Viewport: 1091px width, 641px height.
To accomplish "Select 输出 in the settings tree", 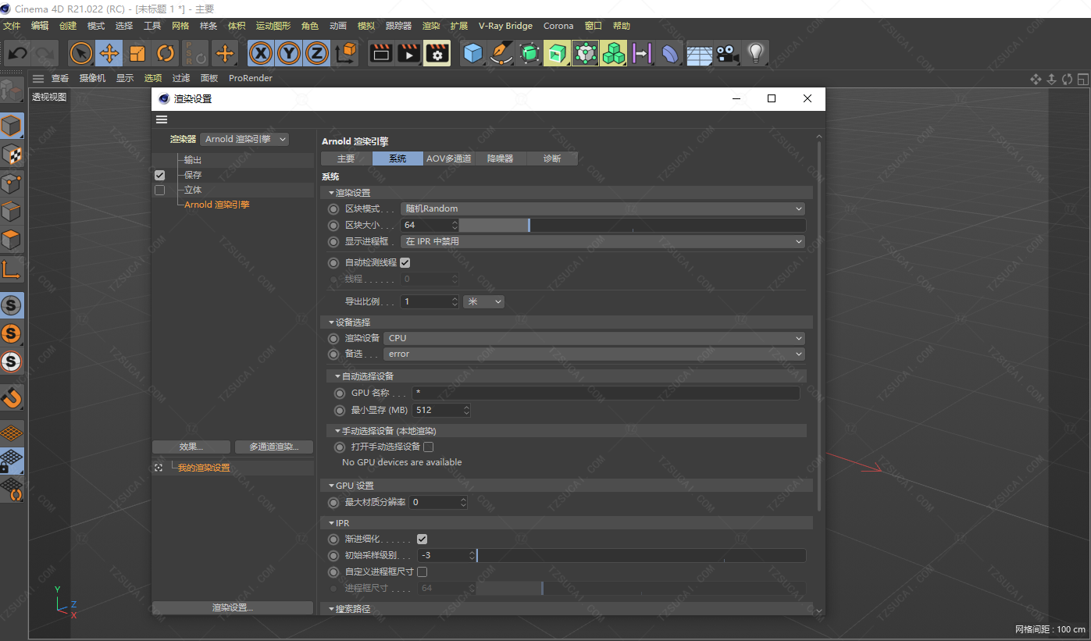I will click(193, 160).
